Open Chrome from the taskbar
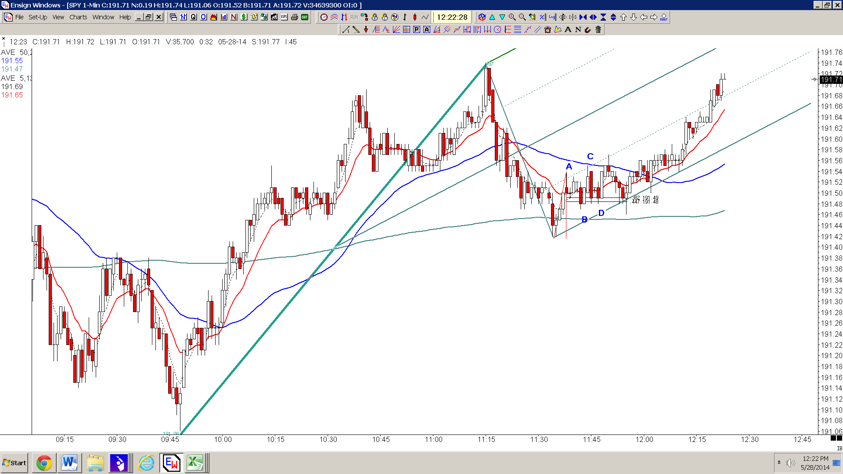The height and width of the screenshot is (474, 843). (x=44, y=463)
